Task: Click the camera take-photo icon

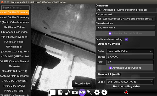Action: click(x=75, y=92)
